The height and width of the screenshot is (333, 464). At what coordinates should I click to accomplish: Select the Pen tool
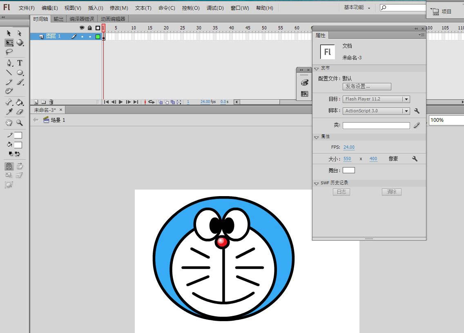click(9, 63)
